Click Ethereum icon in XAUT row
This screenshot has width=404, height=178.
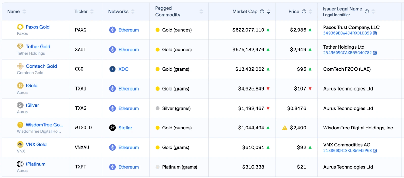[x=112, y=50]
